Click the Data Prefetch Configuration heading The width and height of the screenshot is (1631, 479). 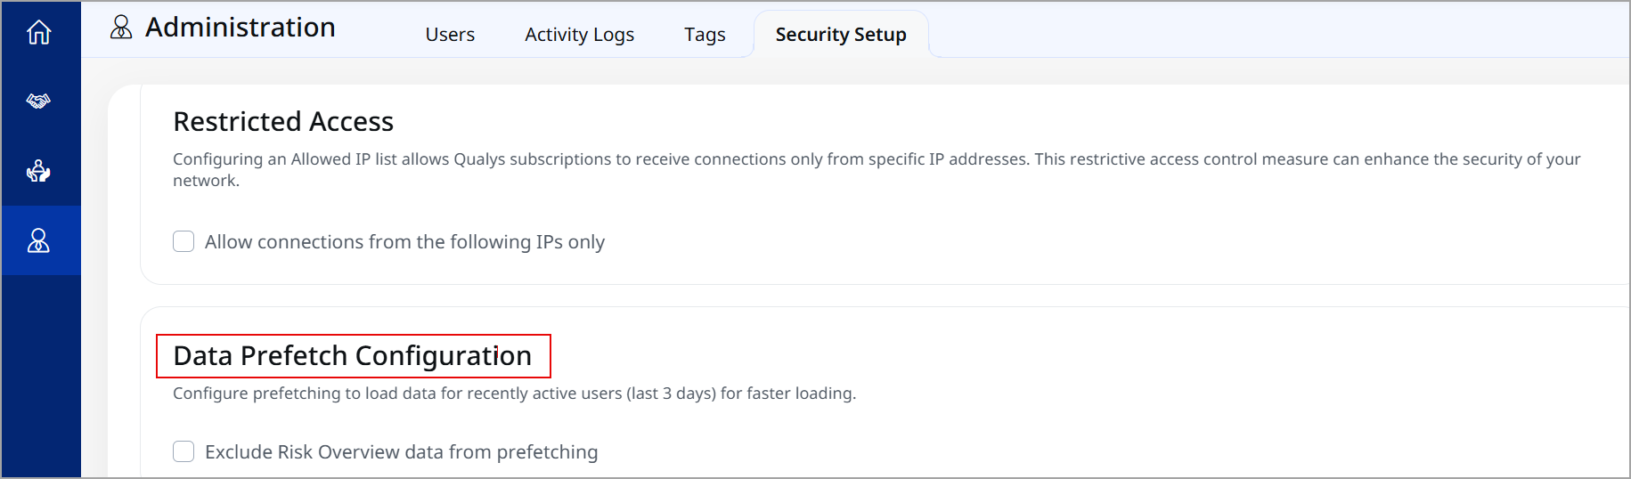(x=353, y=355)
